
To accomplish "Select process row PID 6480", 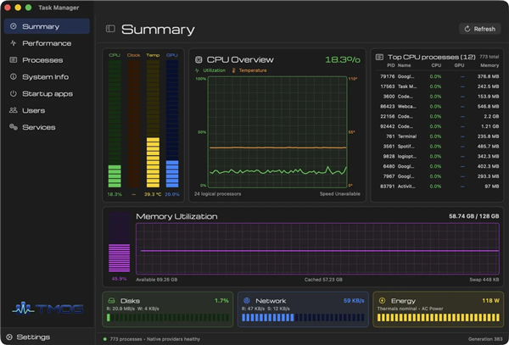I will coord(437,166).
